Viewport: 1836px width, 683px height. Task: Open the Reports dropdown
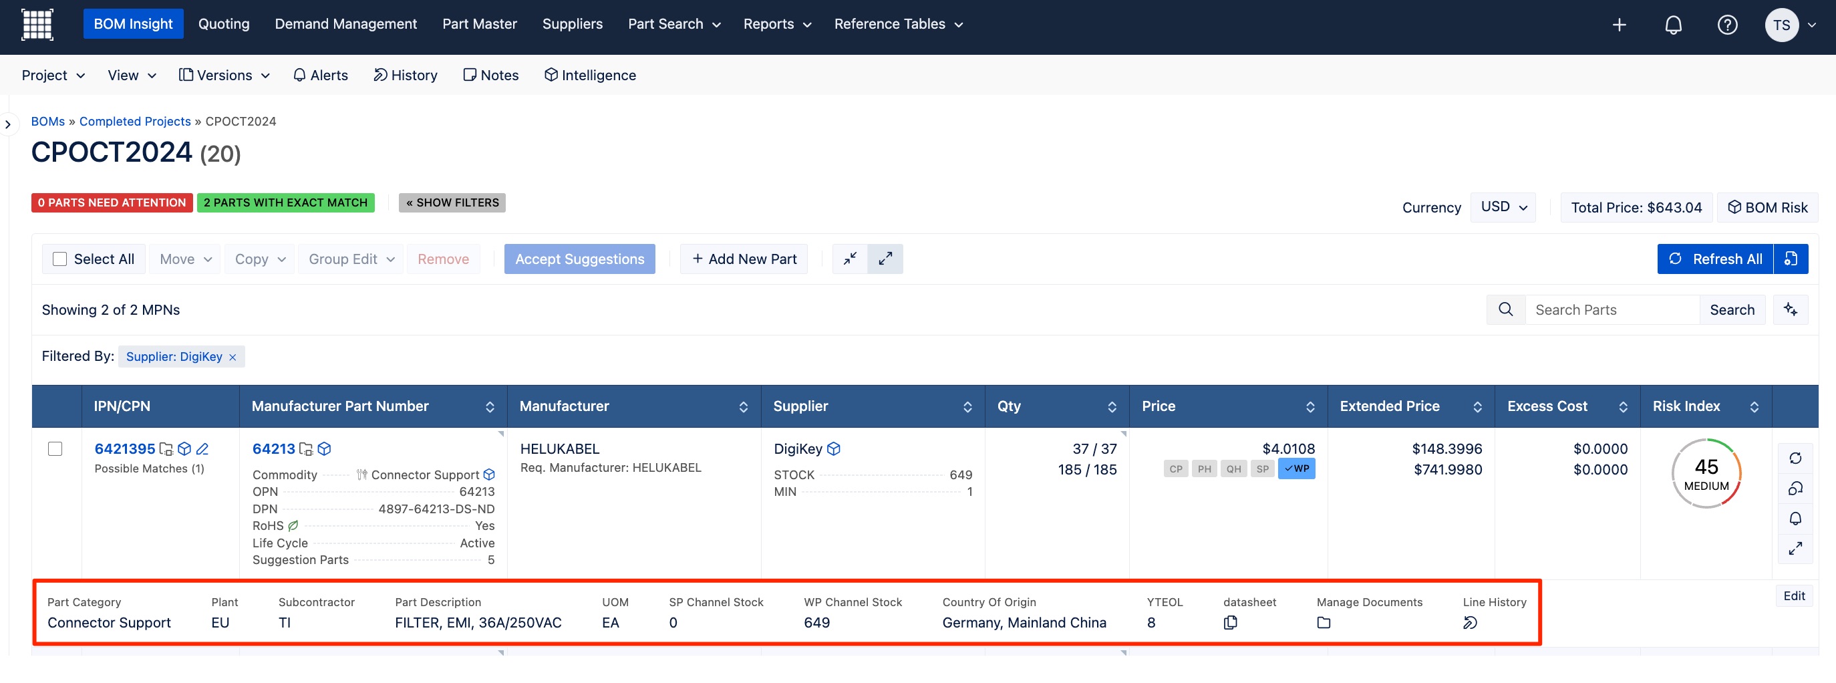coord(777,24)
